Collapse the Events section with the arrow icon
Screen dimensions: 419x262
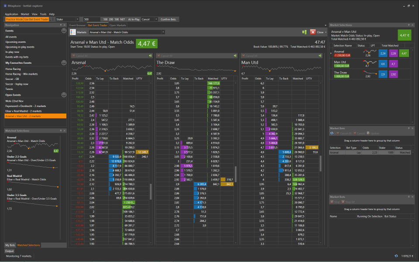click(64, 31)
